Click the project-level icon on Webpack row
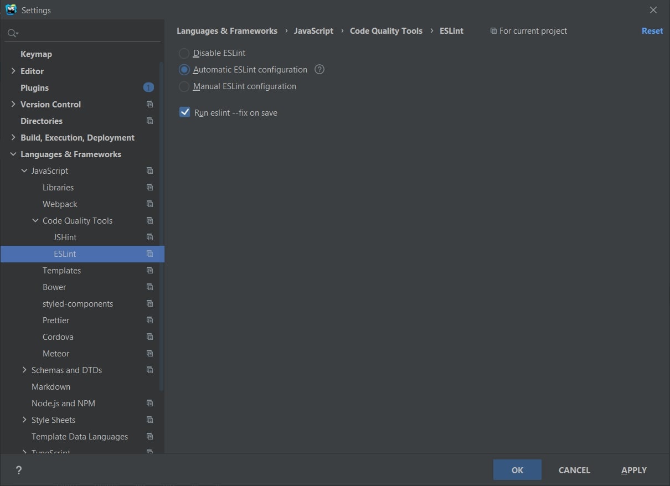The height and width of the screenshot is (486, 670). coord(150,204)
